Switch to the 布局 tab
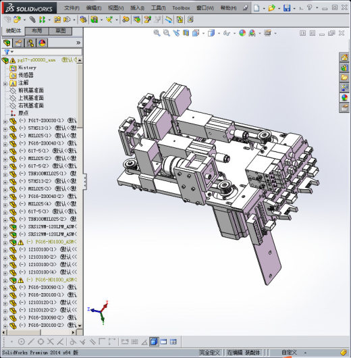The width and height of the screenshot is (351, 358). tap(37, 31)
